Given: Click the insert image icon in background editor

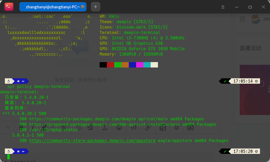Looking at the screenshot, I should tap(163, 127).
